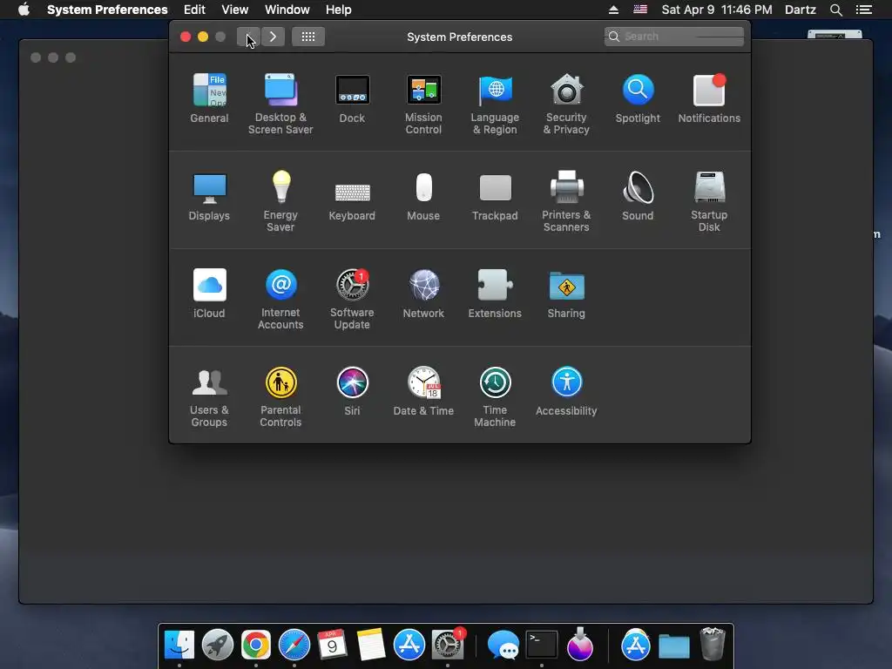Image resolution: width=892 pixels, height=669 pixels.
Task: Open Messages from the Dock
Action: click(503, 645)
